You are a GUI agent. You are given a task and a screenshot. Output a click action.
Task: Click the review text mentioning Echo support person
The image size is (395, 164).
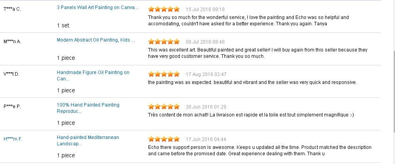click(x=260, y=150)
